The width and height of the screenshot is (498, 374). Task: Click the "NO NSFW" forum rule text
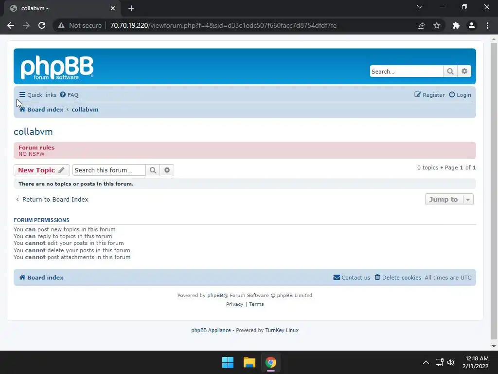[32, 154]
